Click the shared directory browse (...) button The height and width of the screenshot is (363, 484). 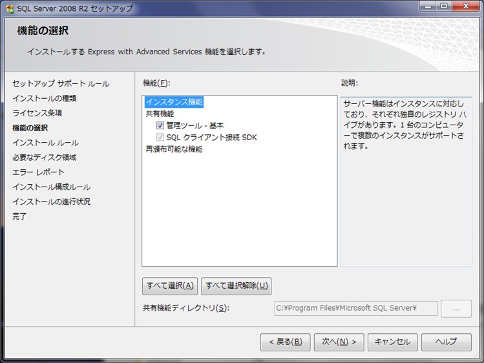coord(456,308)
